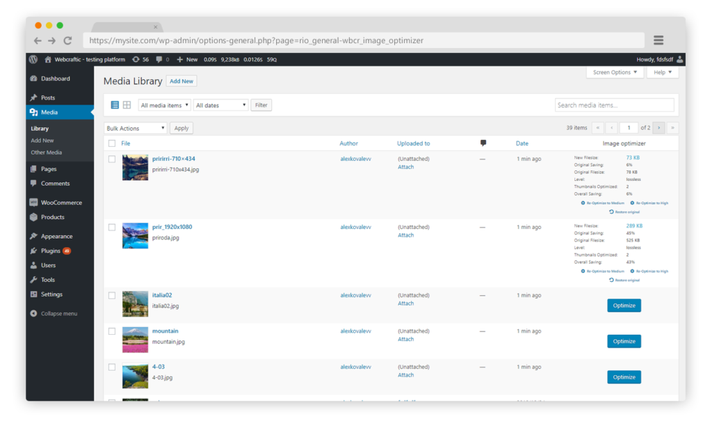Open the updates icon showing 56
Image resolution: width=712 pixels, height=421 pixels.
(140, 60)
